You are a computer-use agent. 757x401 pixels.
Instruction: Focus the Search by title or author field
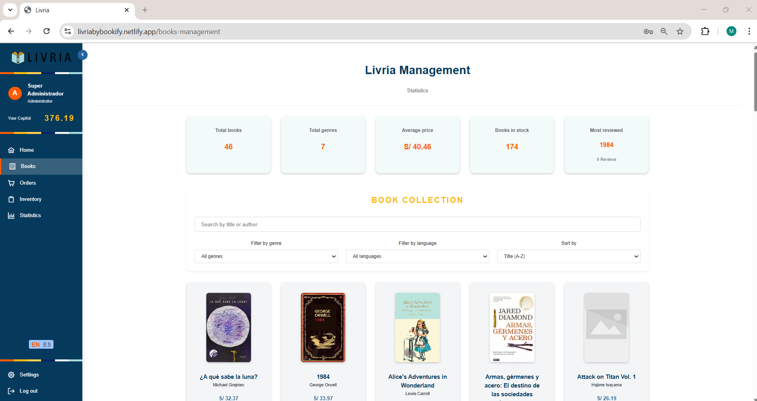[417, 224]
